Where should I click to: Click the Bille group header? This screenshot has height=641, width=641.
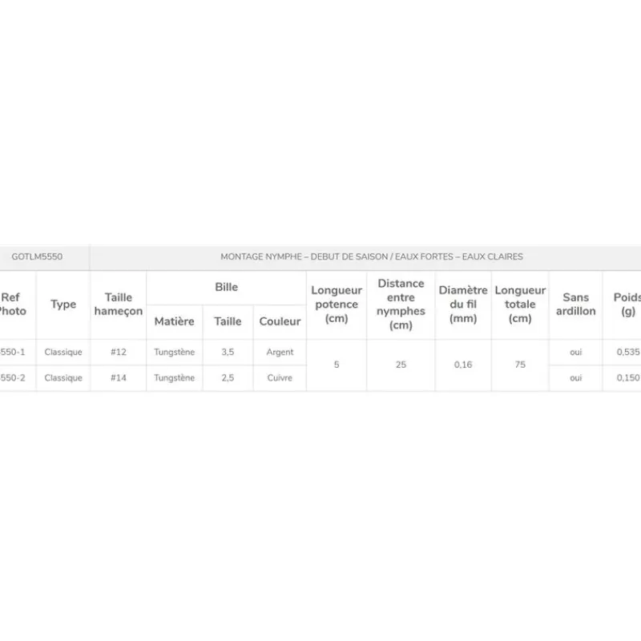(227, 288)
